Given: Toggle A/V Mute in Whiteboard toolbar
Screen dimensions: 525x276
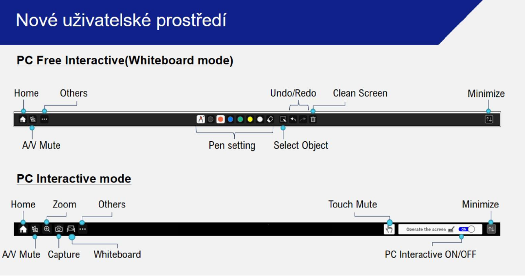Looking at the screenshot, I should click(33, 119).
